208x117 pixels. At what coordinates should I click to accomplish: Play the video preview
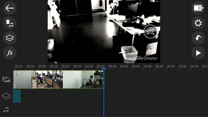pyautogui.click(x=198, y=53)
